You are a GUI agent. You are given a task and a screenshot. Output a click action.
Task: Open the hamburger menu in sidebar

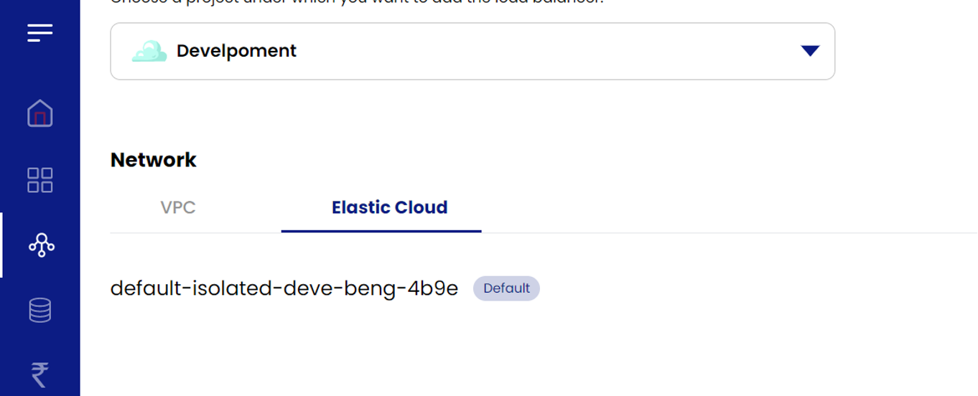pyautogui.click(x=40, y=33)
